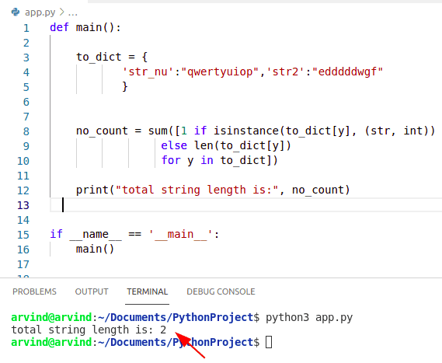
Task: Click the __name__ check on line 15
Action: (134, 234)
